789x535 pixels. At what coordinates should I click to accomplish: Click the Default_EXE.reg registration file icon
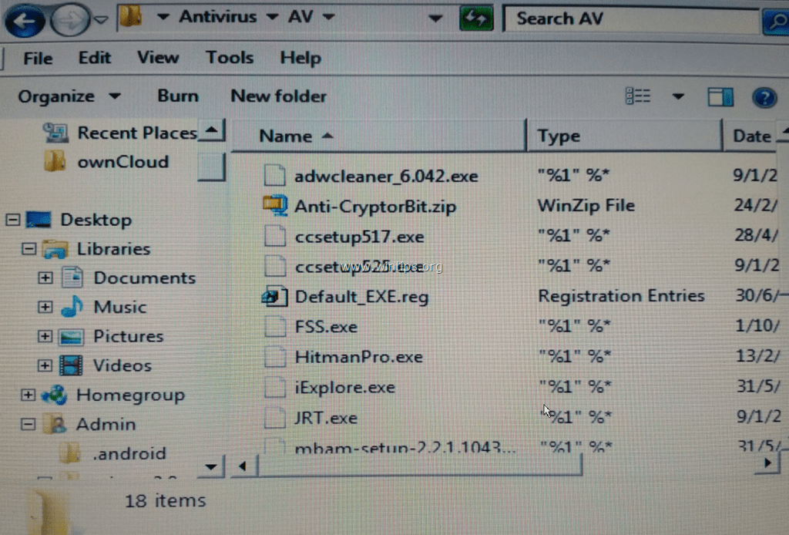point(274,296)
